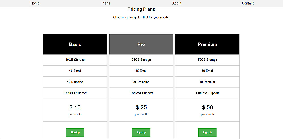Open the Home navigation link
The width and height of the screenshot is (283, 139).
35,3
